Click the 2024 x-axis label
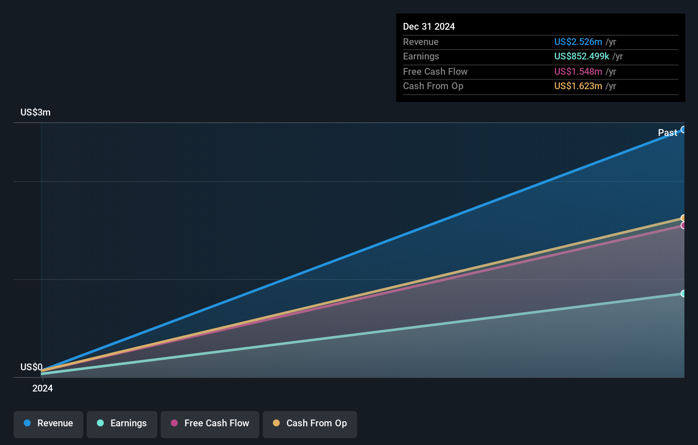 pos(43,388)
